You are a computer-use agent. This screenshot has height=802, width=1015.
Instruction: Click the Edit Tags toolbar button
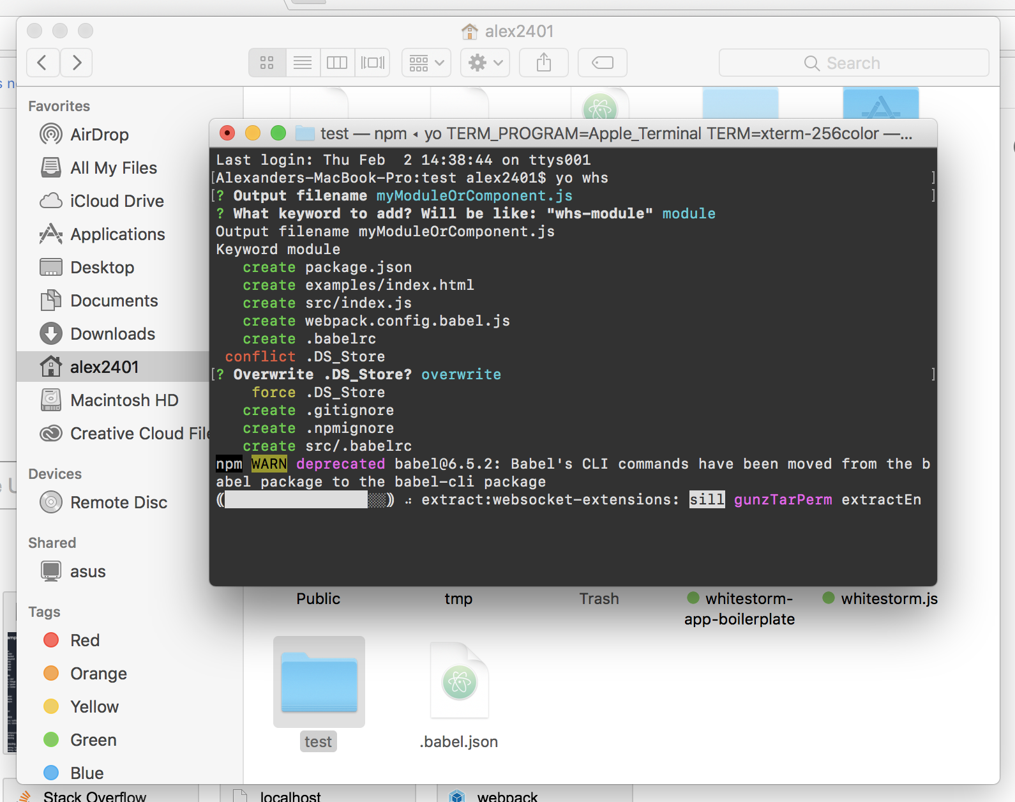click(x=603, y=63)
